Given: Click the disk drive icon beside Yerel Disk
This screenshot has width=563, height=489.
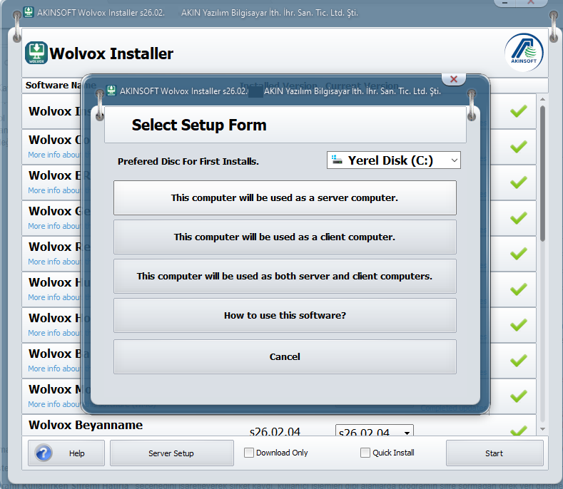Looking at the screenshot, I should [337, 160].
